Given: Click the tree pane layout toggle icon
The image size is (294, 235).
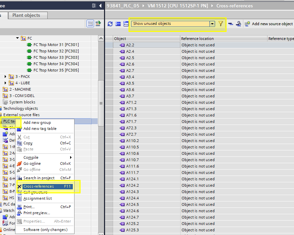Looking at the screenshot, I should tap(94, 6).
